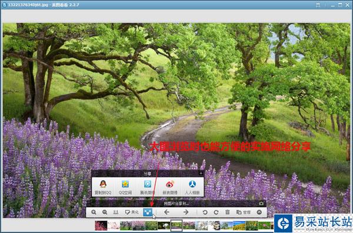Share to Sina Weibo icon
Viewport: 353px width, 233px height.
click(x=170, y=187)
